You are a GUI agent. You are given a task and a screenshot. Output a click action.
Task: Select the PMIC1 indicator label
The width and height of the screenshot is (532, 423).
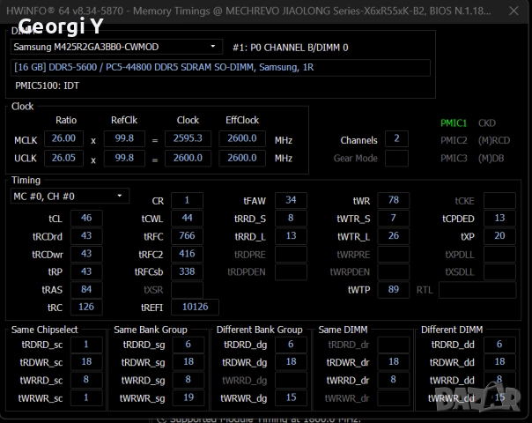point(453,123)
